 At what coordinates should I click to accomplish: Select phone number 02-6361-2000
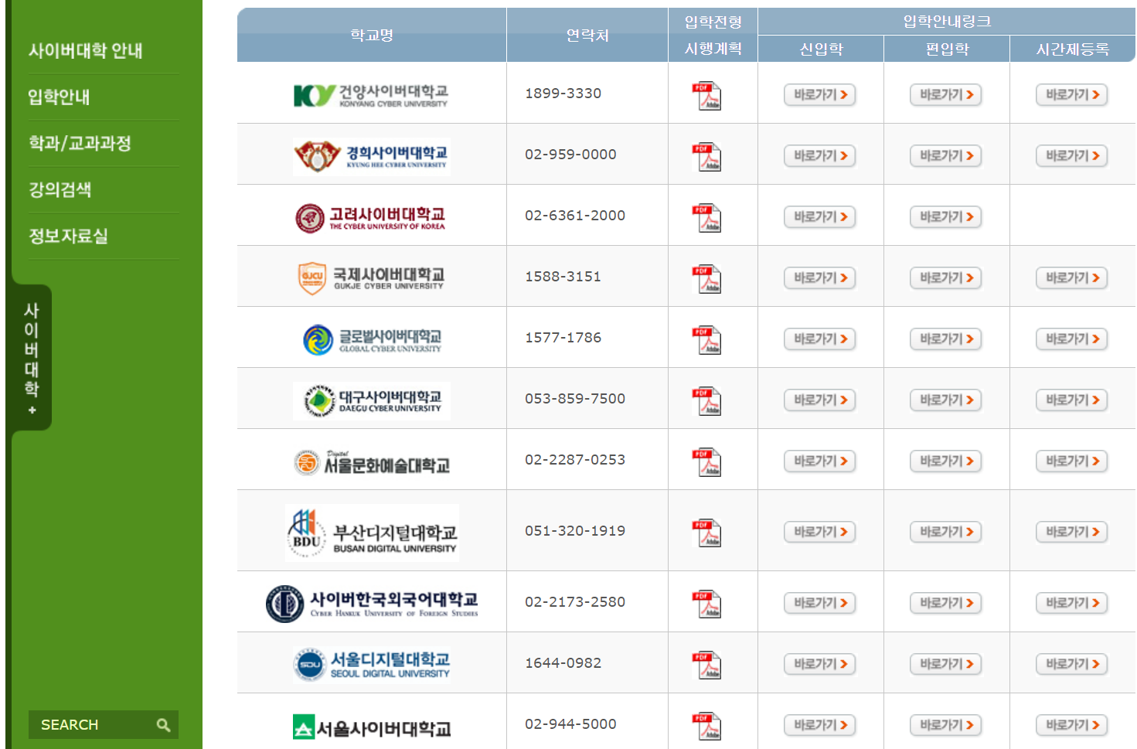575,216
